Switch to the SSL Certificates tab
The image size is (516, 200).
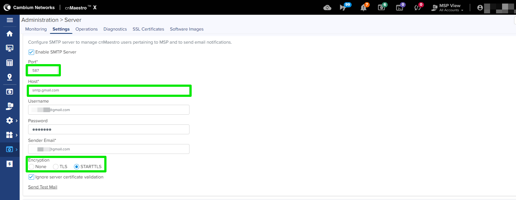149,29
